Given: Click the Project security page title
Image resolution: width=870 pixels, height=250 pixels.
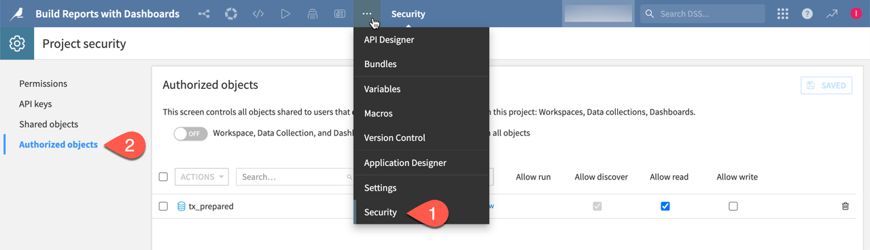Looking at the screenshot, I should pos(84,43).
